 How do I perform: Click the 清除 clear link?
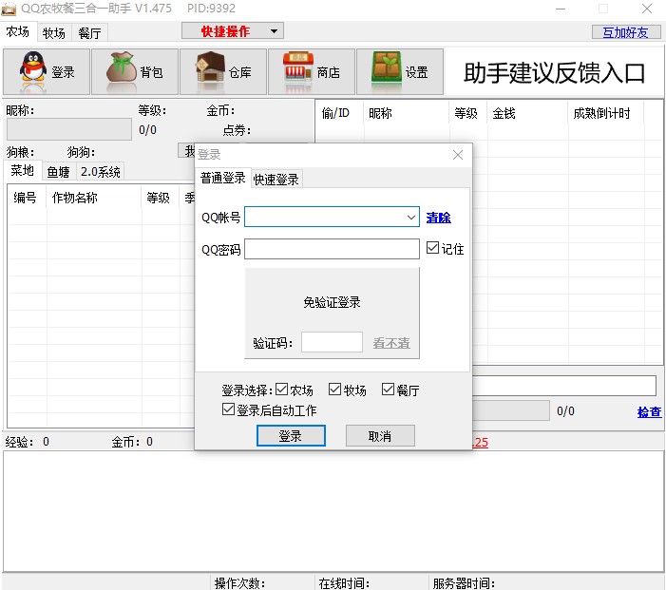[x=438, y=218]
